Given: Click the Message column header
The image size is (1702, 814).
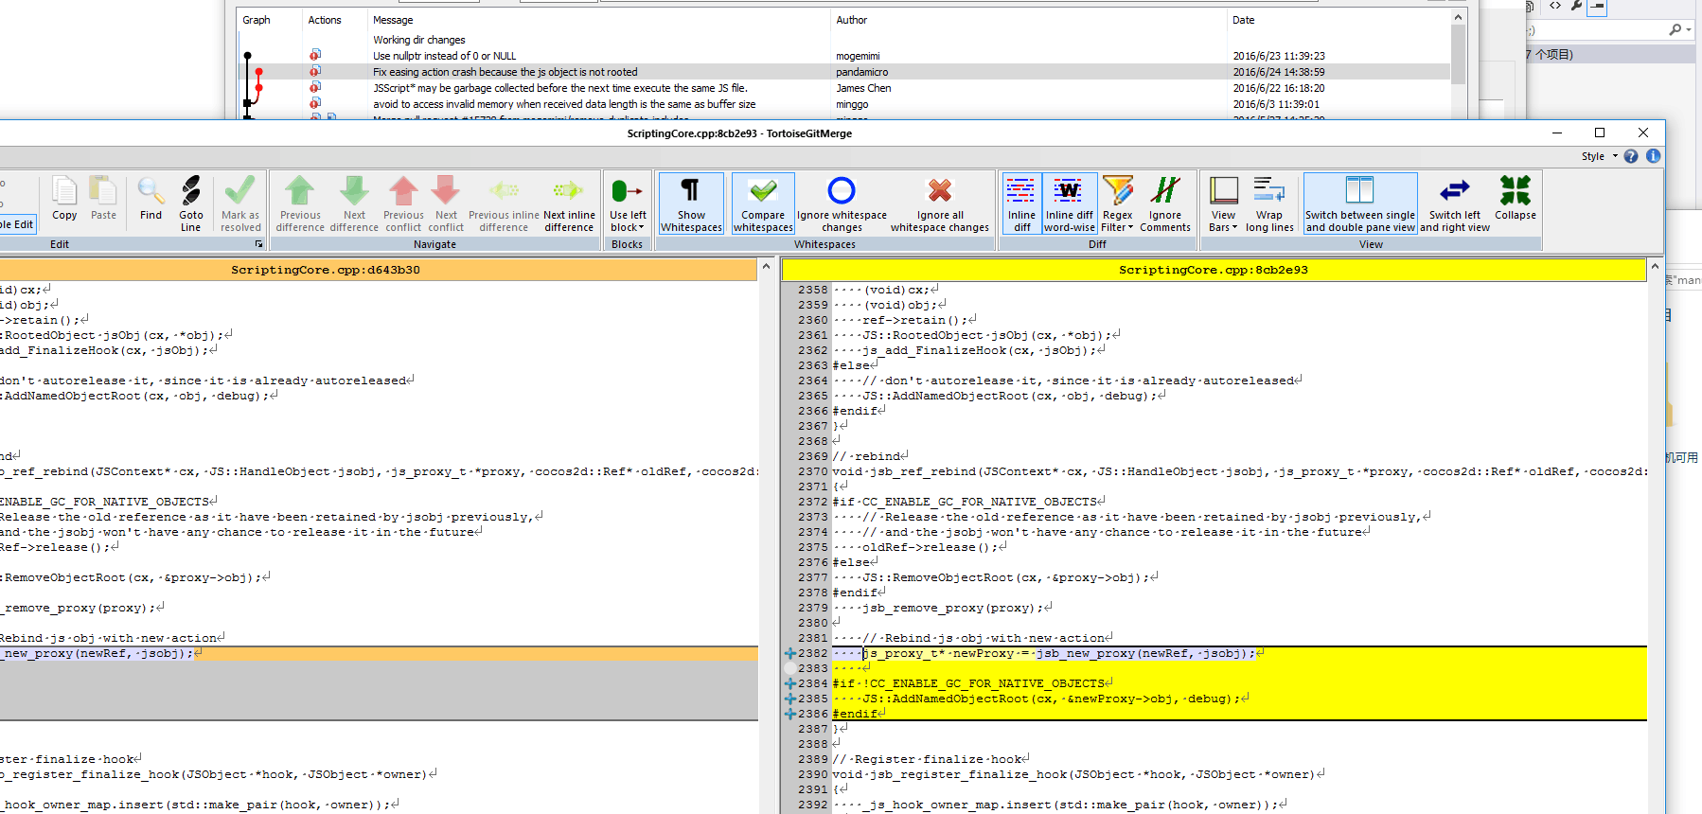Looking at the screenshot, I should tap(393, 20).
